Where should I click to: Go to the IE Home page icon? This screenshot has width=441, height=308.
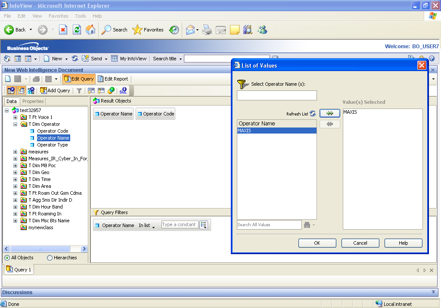point(90,30)
